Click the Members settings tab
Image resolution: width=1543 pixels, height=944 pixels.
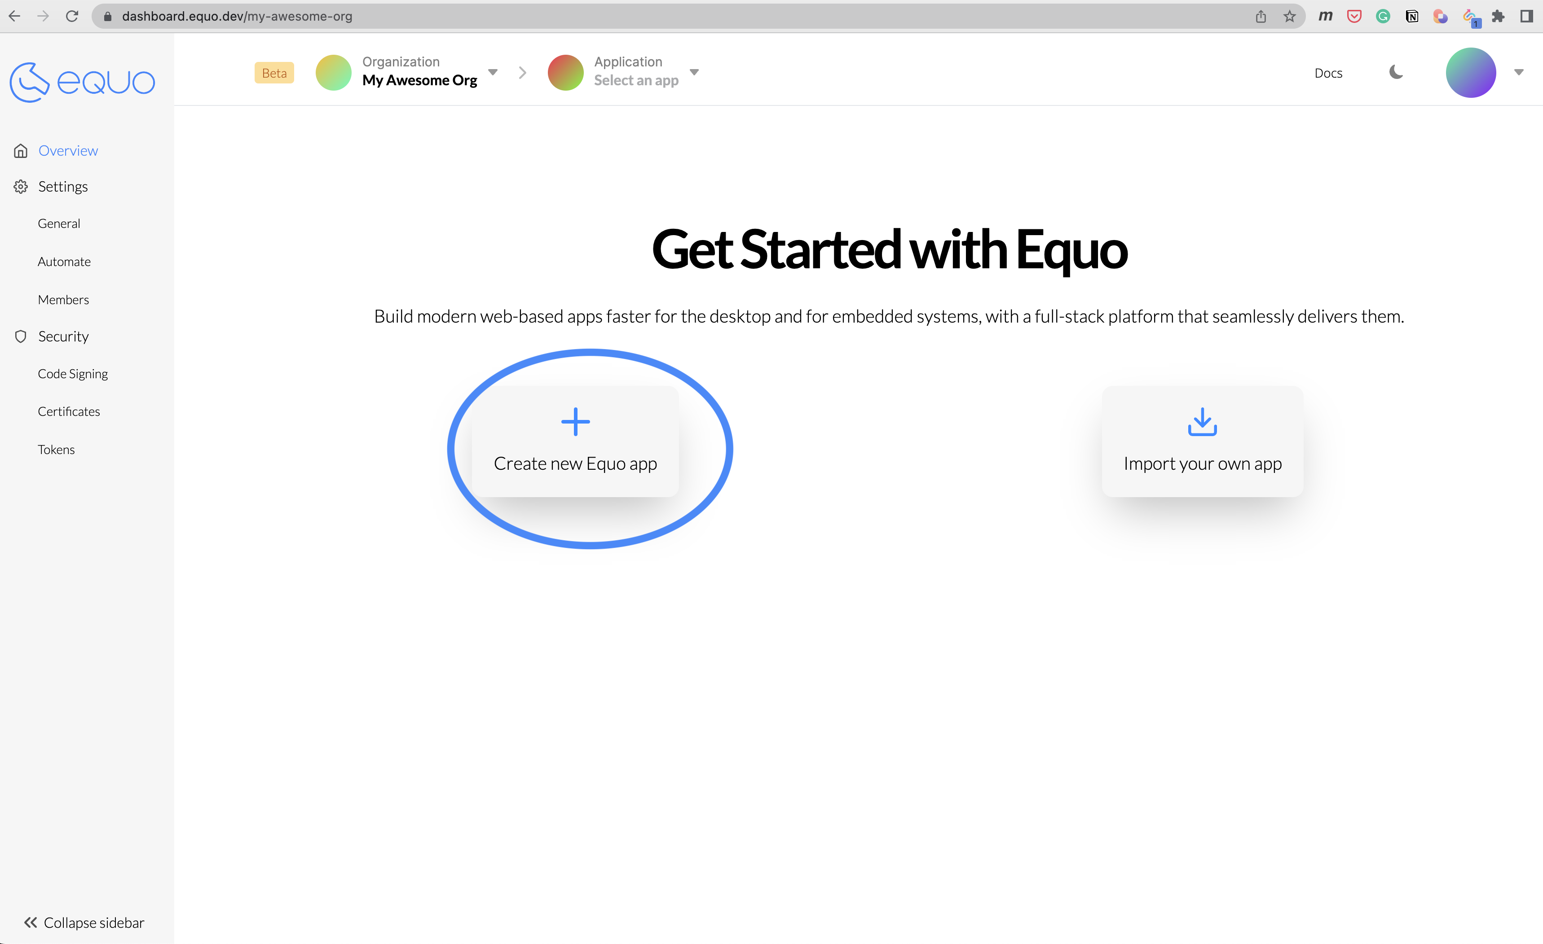click(64, 298)
